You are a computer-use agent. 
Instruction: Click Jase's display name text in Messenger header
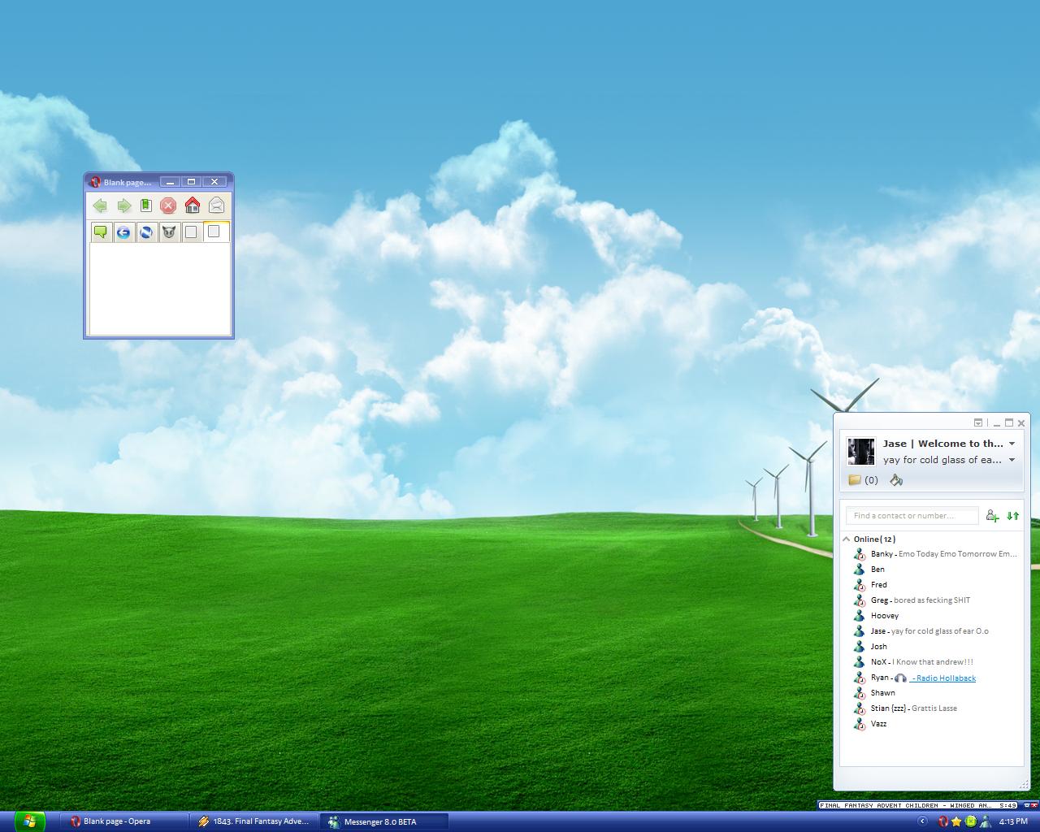943,444
